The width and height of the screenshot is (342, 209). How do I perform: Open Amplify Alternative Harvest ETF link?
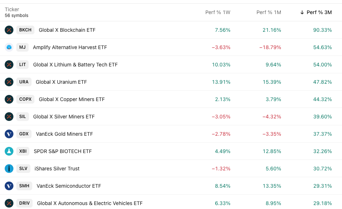coord(70,47)
